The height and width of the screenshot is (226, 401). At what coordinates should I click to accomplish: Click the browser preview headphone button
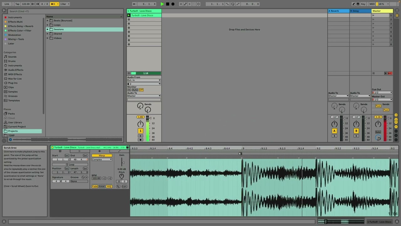coord(10,140)
